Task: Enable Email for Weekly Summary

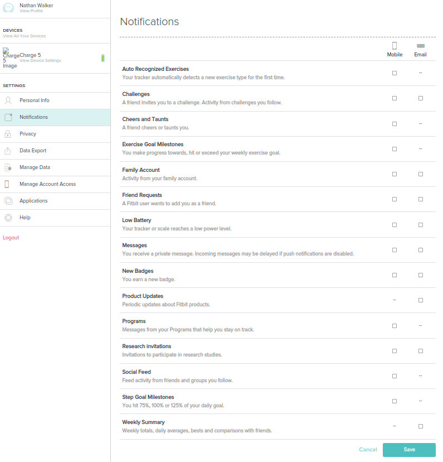Action: [x=421, y=426]
